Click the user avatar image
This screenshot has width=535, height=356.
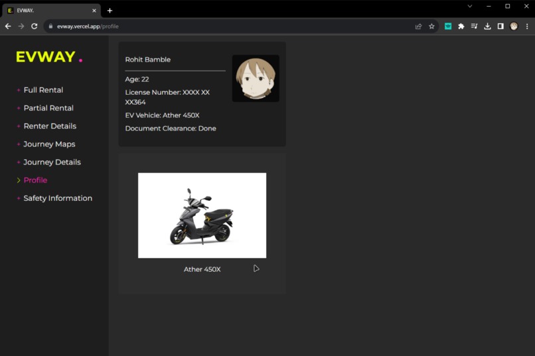pos(256,78)
